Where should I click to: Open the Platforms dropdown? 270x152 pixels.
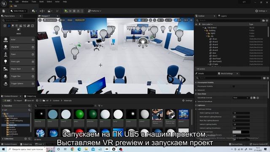click(x=94, y=11)
